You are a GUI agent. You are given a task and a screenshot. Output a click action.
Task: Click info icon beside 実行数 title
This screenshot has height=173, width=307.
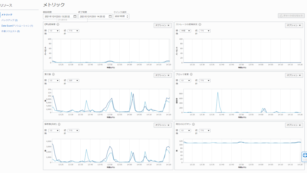pos(53,74)
